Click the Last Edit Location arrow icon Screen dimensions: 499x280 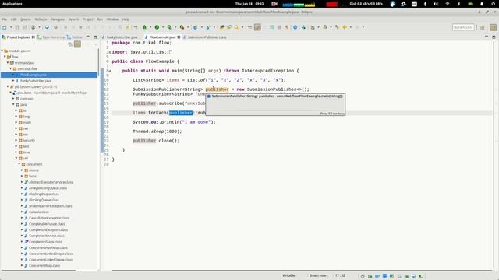coord(337,28)
